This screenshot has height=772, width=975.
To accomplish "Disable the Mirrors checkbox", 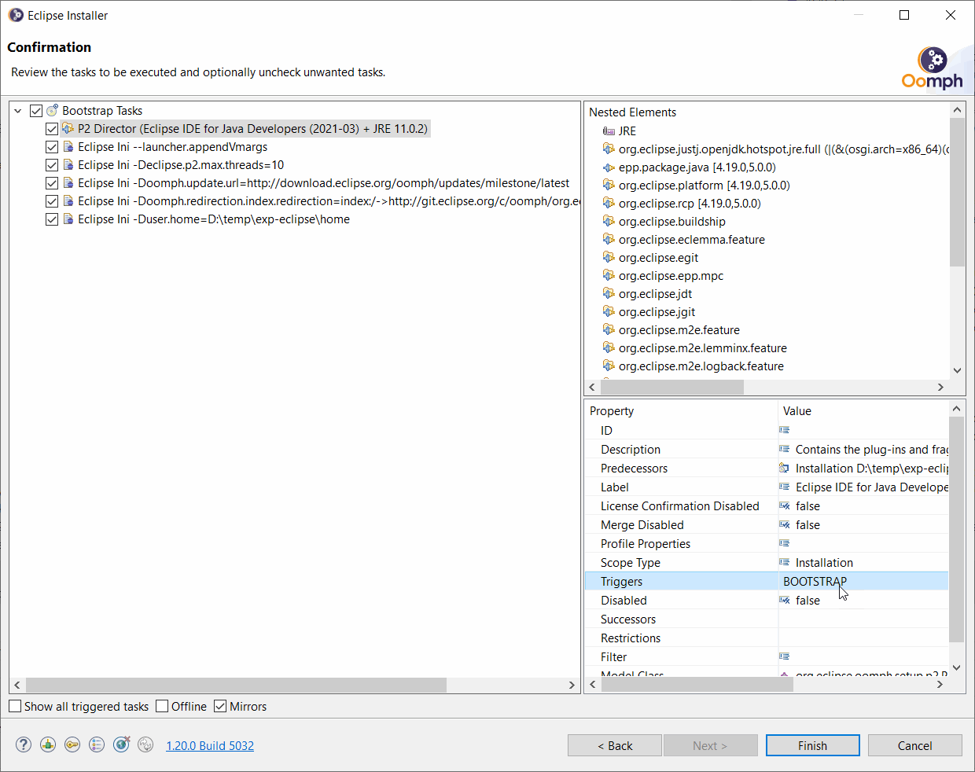I will (220, 706).
